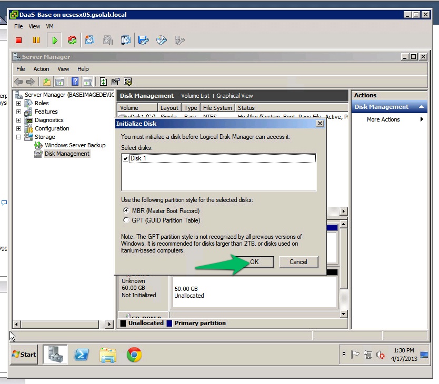Click the Properties icon in toolbar
This screenshot has width=439, height=384.
pyautogui.click(x=115, y=82)
